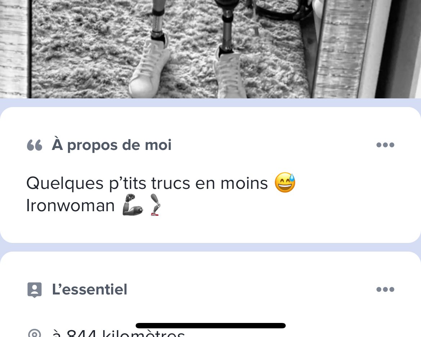
Task: Open options menu for L'essentiel section
Action: (385, 289)
